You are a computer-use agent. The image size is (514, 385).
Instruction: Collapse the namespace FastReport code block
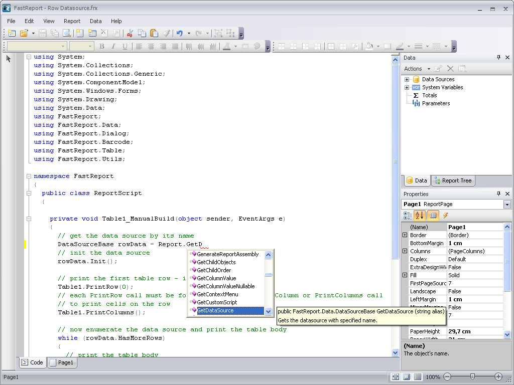coord(29,176)
